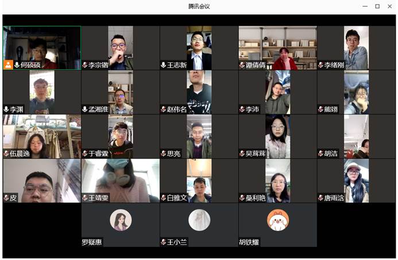
Task: Select the orange rabbit avatar of 胡铁耀
Action: point(278,220)
